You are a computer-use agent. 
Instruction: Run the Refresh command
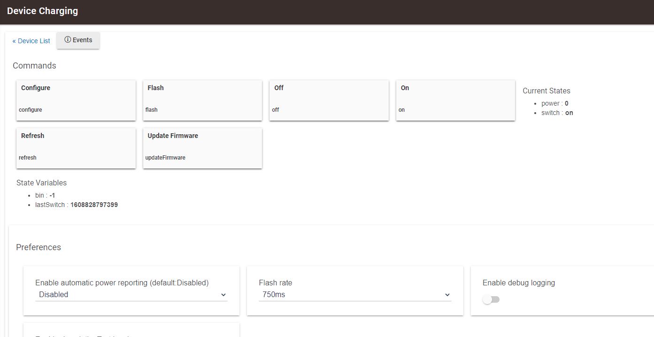tap(76, 148)
